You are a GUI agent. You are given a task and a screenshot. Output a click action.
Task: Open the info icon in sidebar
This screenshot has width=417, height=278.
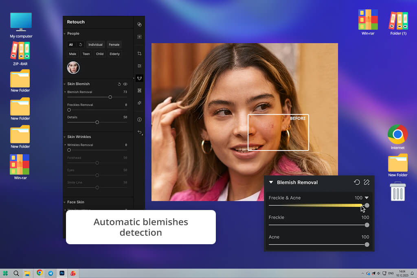click(x=139, y=120)
